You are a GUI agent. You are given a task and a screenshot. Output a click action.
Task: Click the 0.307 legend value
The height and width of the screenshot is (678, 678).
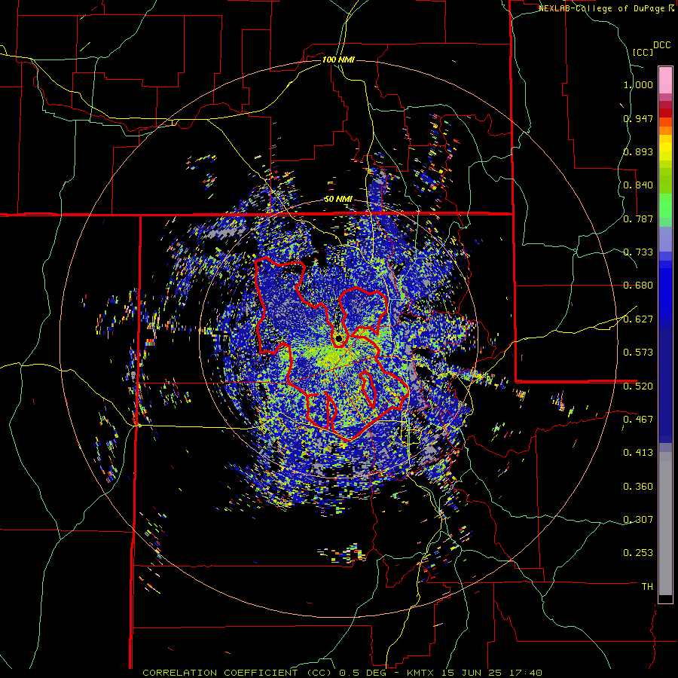[x=638, y=520]
